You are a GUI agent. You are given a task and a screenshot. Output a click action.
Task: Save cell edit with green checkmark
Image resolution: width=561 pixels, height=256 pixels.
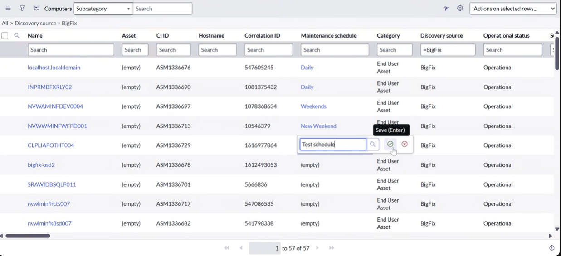tap(390, 144)
